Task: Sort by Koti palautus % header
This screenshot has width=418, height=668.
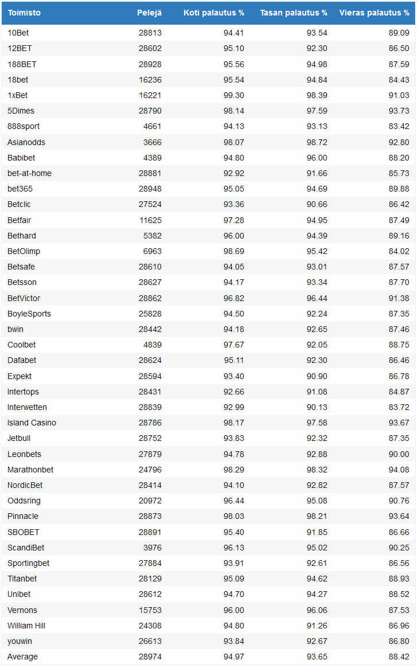Action: [214, 13]
